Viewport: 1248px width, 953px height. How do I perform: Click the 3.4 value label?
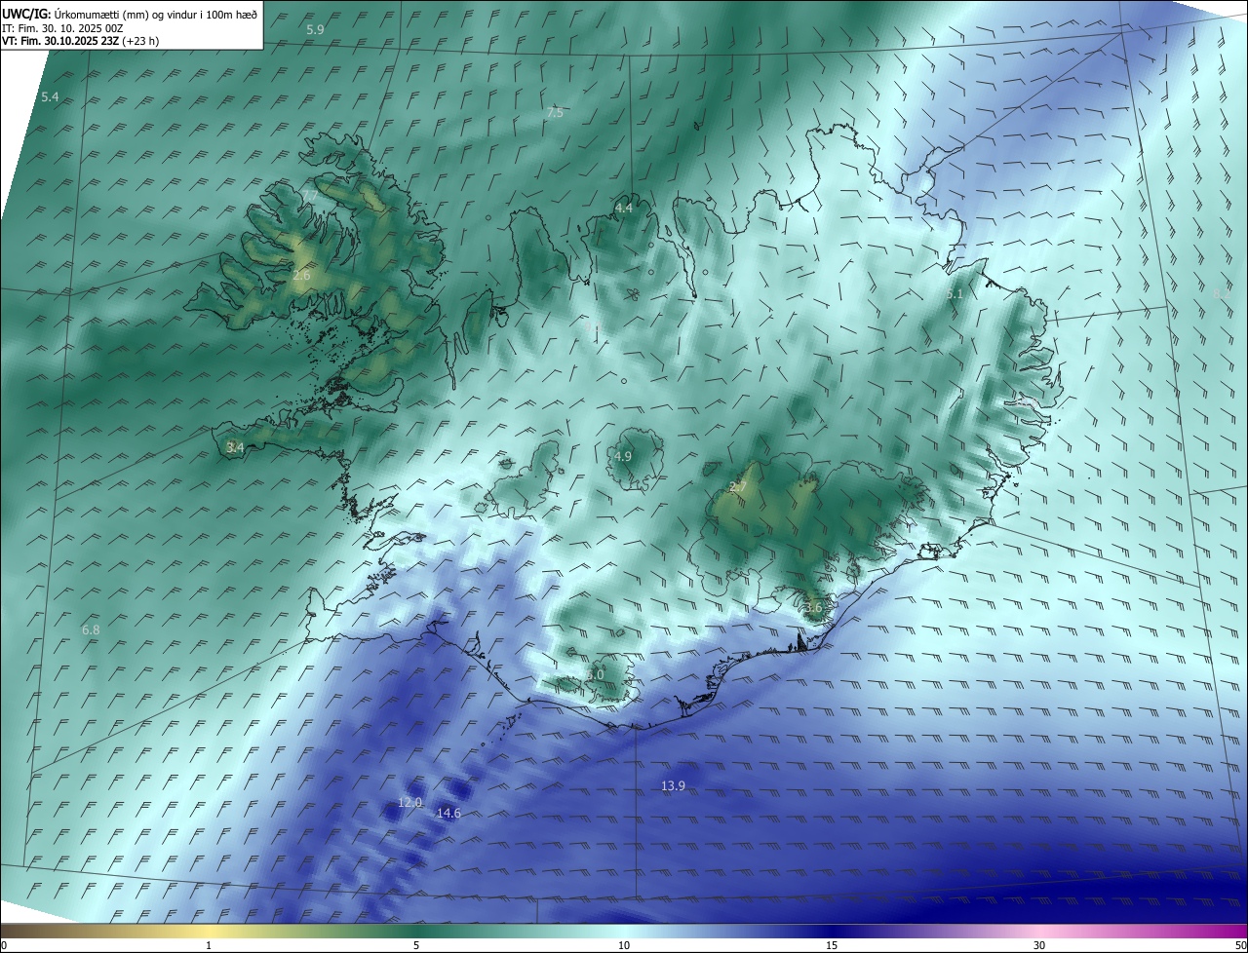234,447
